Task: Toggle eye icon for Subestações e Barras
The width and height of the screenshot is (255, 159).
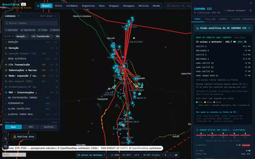Action: pos(6,70)
